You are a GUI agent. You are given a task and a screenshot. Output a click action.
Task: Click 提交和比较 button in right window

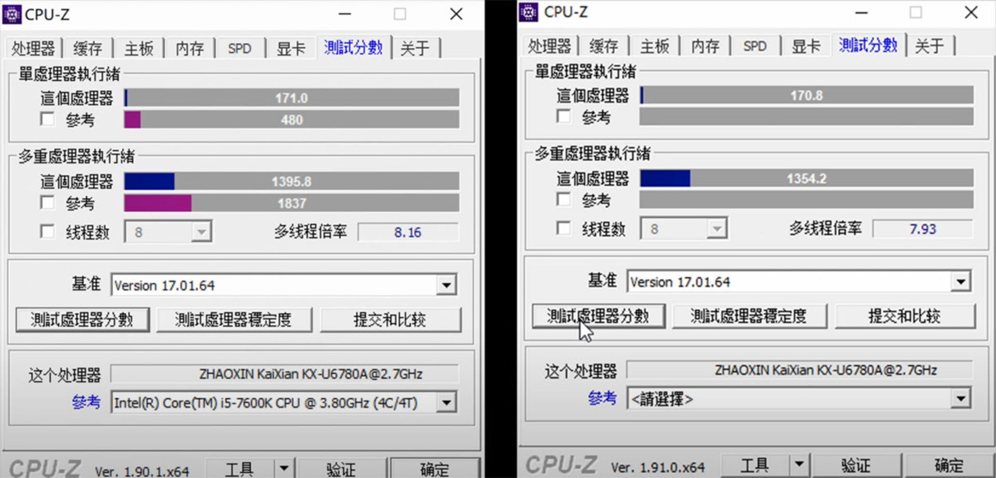[x=905, y=316]
